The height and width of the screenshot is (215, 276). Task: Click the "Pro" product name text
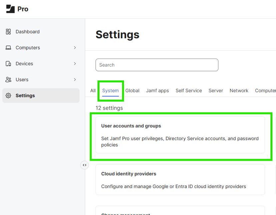(x=23, y=9)
